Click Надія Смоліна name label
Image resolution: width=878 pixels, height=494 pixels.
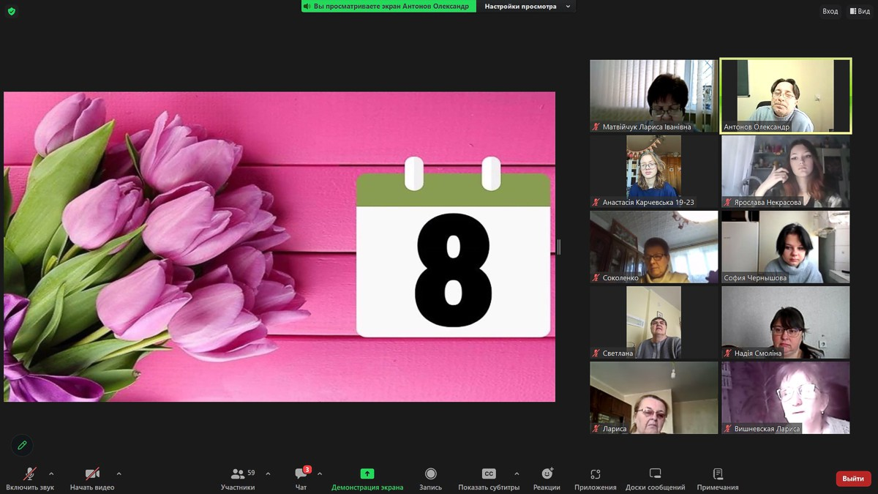pos(758,353)
